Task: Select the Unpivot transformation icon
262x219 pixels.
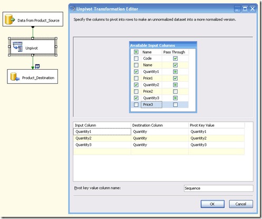Action: pos(17,47)
